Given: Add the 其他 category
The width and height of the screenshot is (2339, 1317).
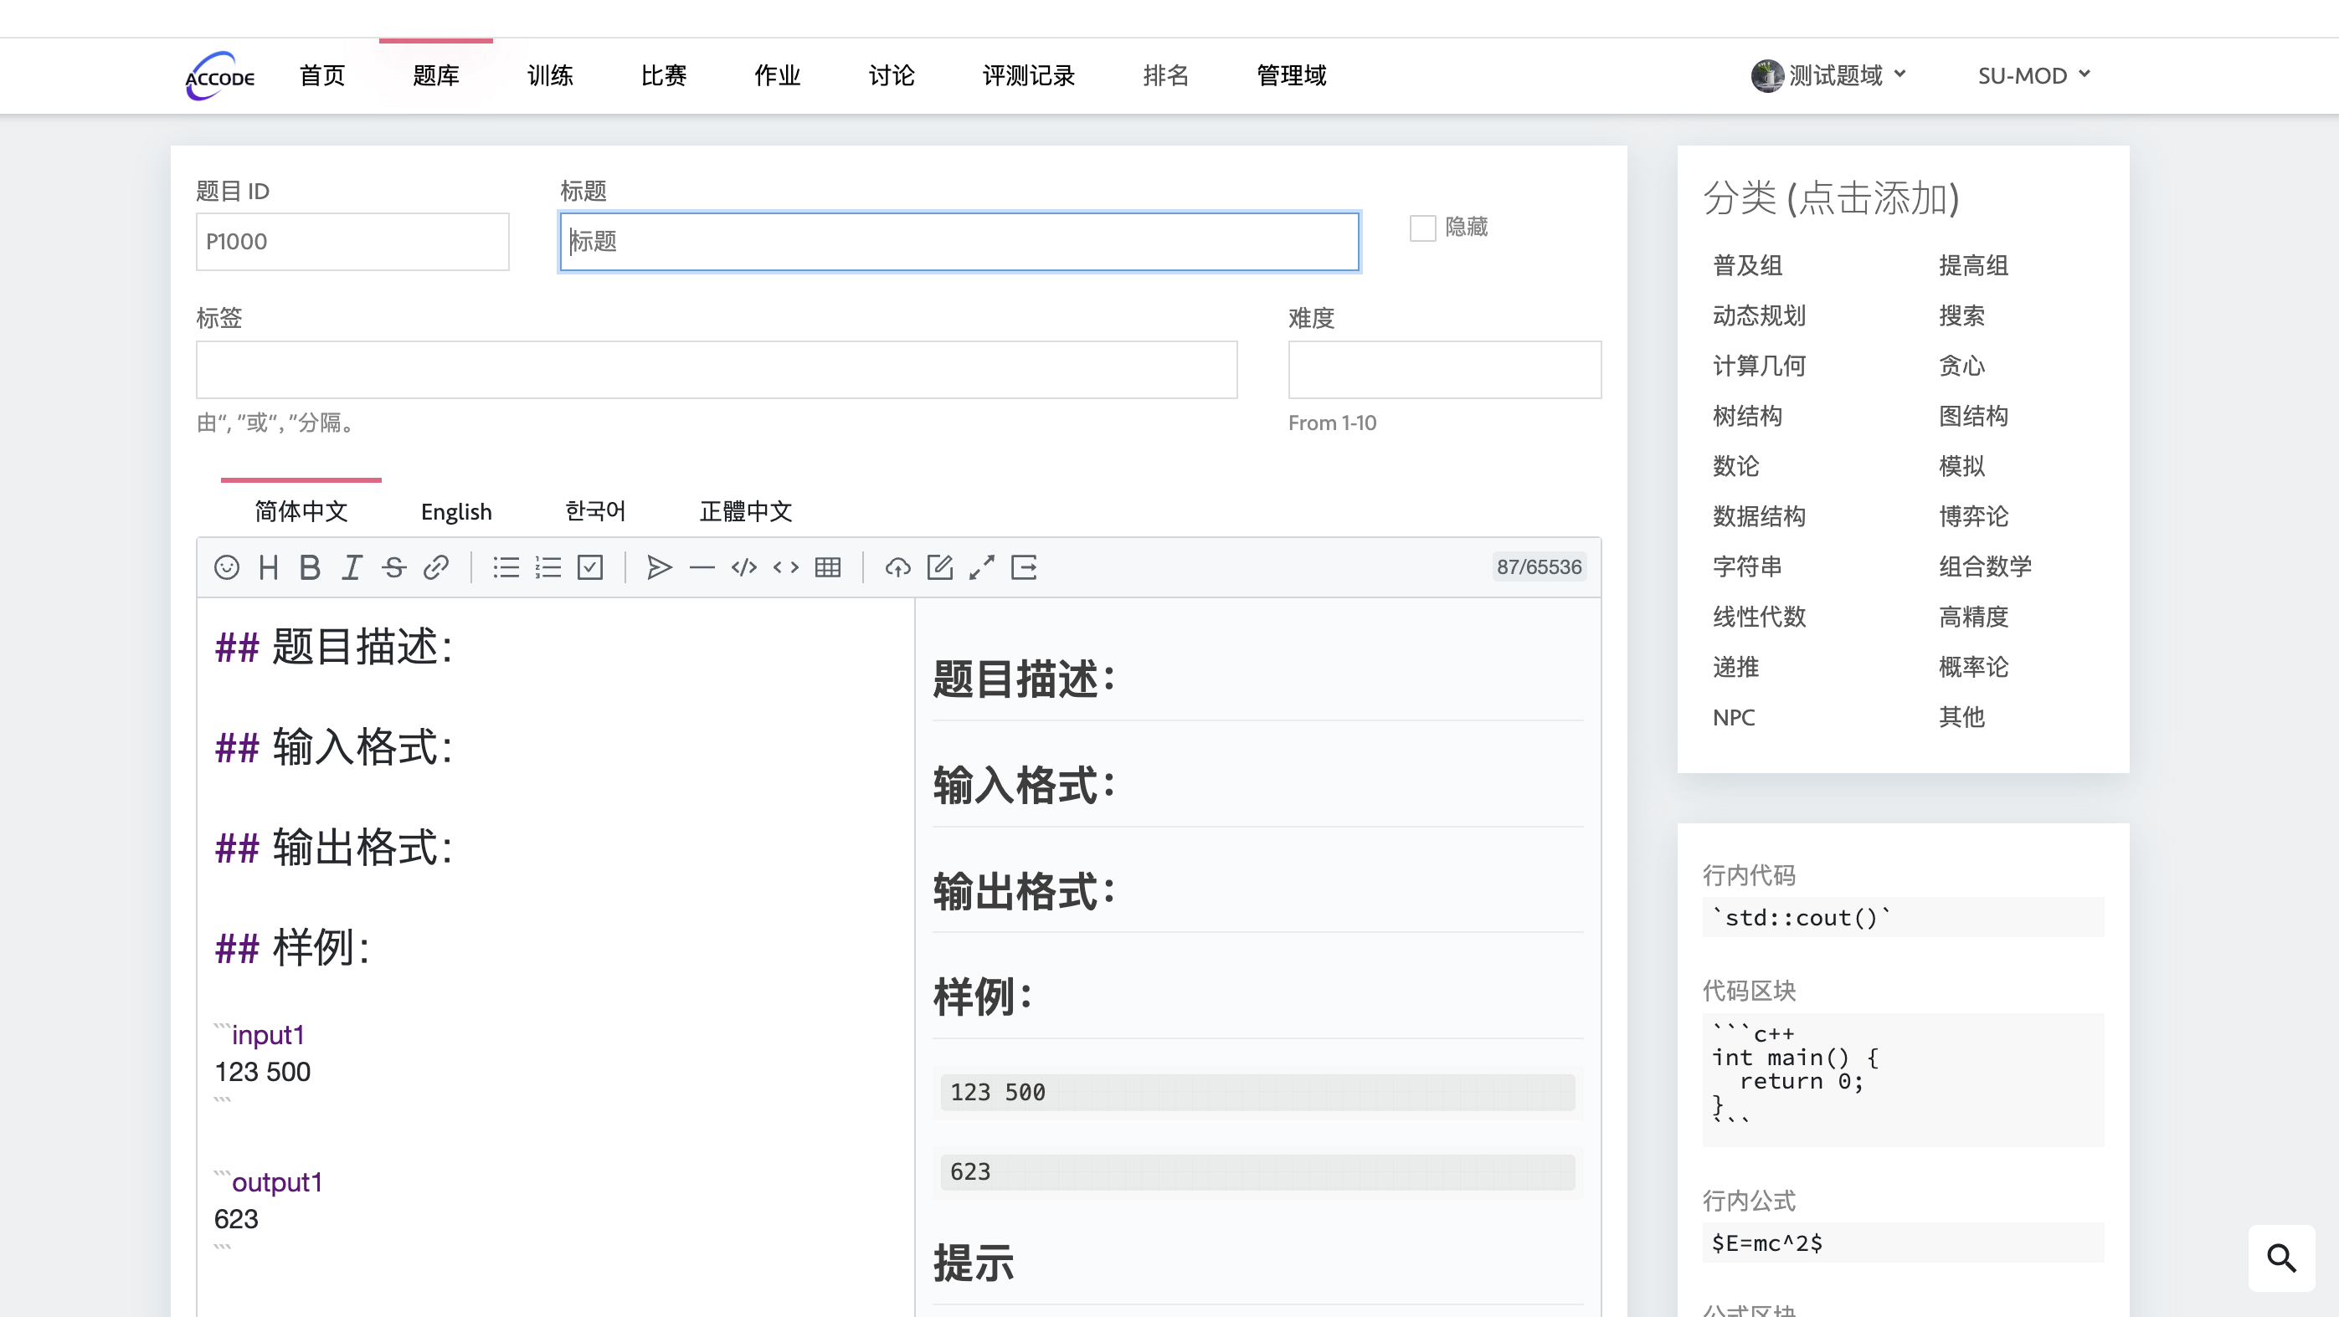Looking at the screenshot, I should 1961,717.
